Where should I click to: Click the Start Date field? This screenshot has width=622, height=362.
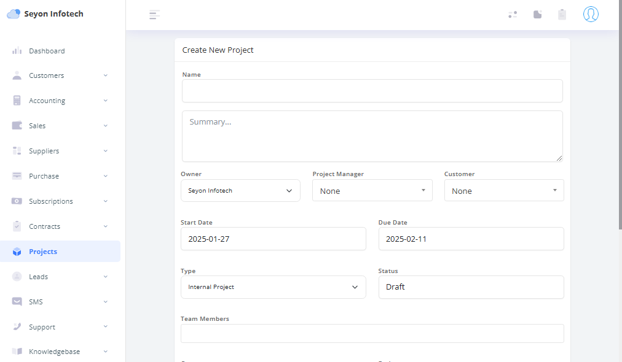[273, 239]
